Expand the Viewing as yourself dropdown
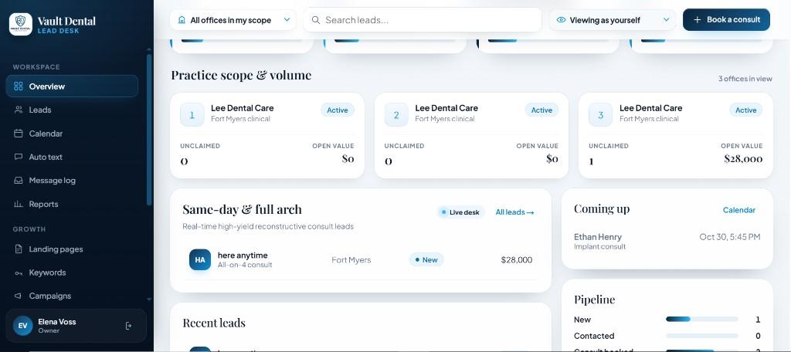Screen dimensions: 791x352 [x=613, y=20]
